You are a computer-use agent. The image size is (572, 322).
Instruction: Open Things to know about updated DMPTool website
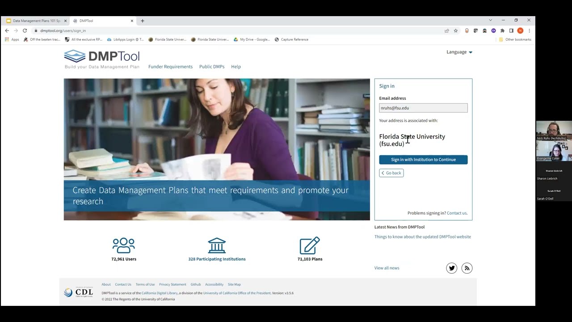[x=423, y=237]
